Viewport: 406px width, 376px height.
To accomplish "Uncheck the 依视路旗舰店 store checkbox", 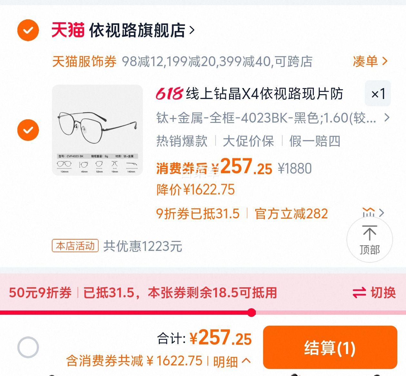I will pos(28,30).
